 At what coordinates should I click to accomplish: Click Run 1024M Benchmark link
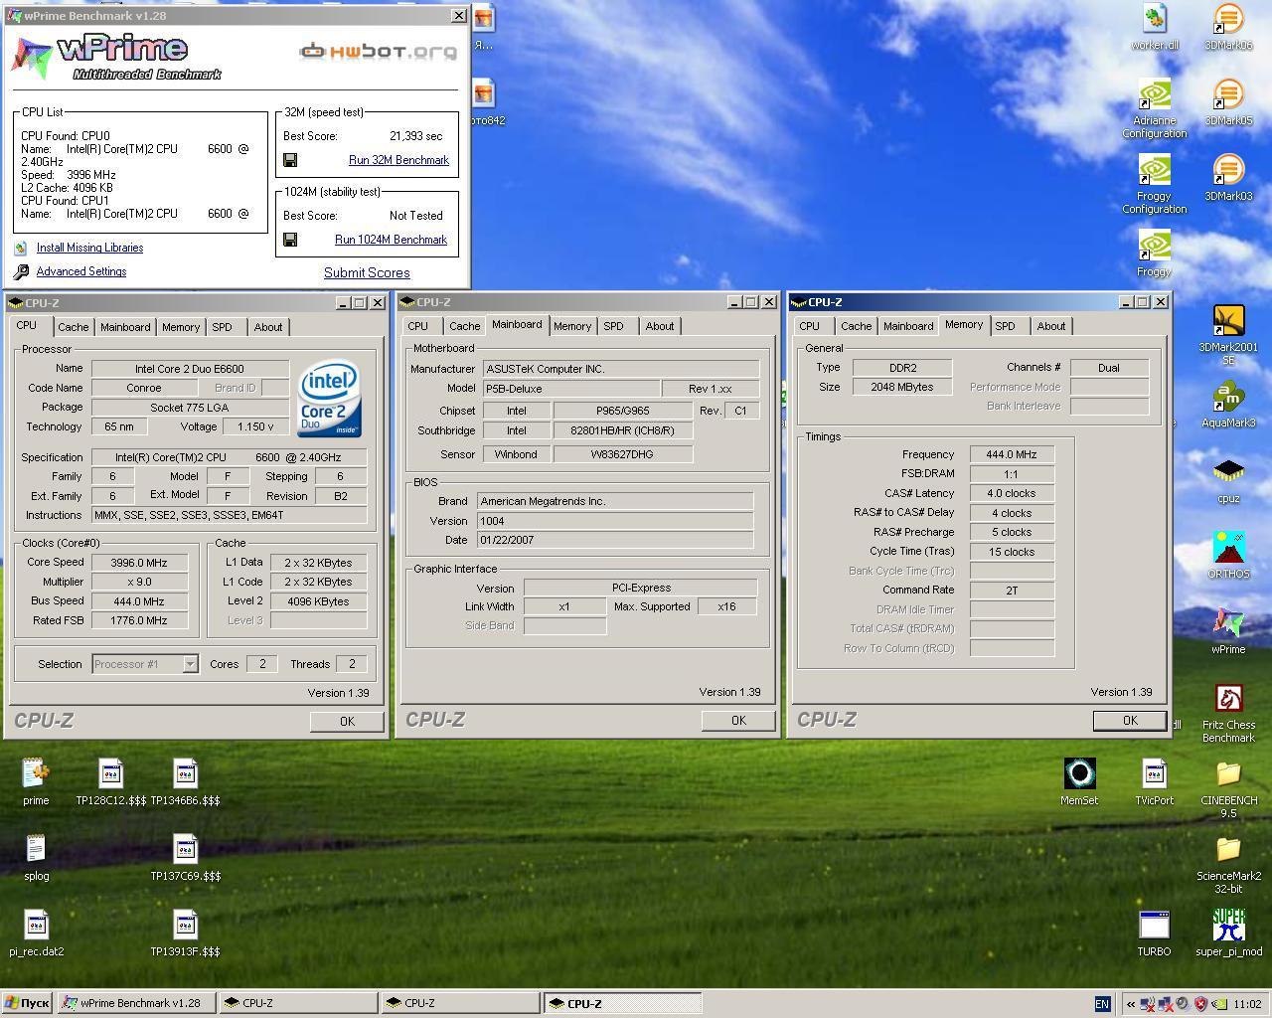coord(391,240)
